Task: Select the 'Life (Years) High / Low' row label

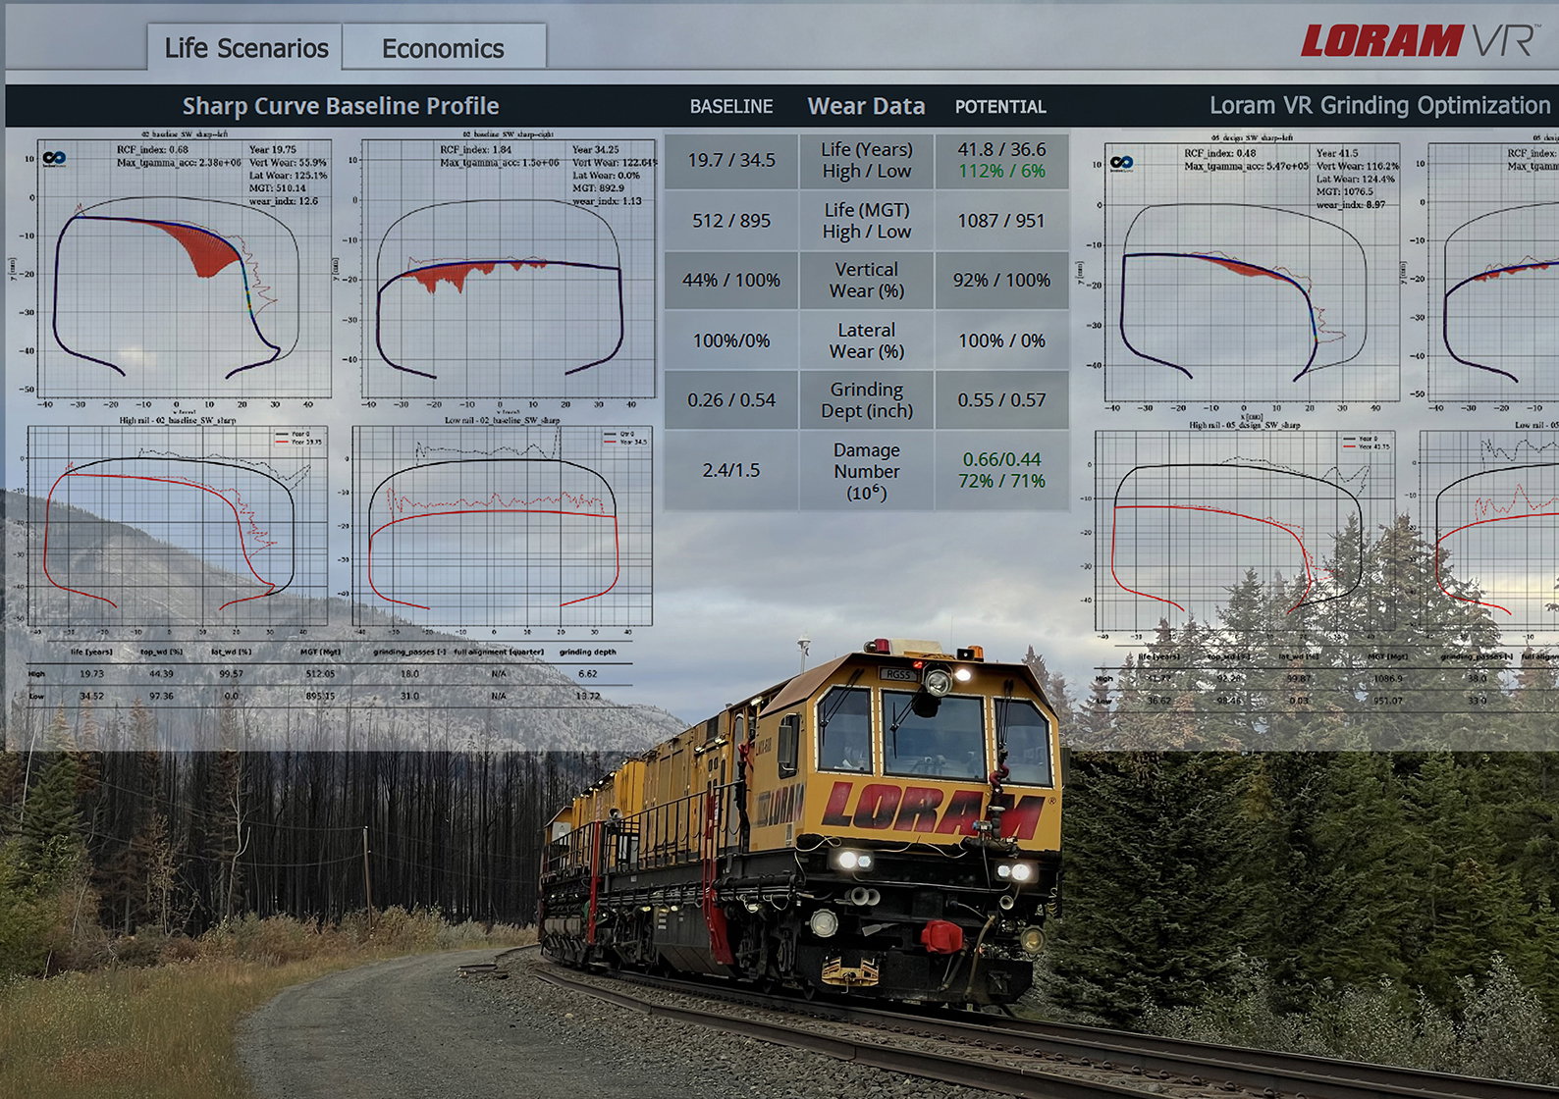Action: (867, 160)
